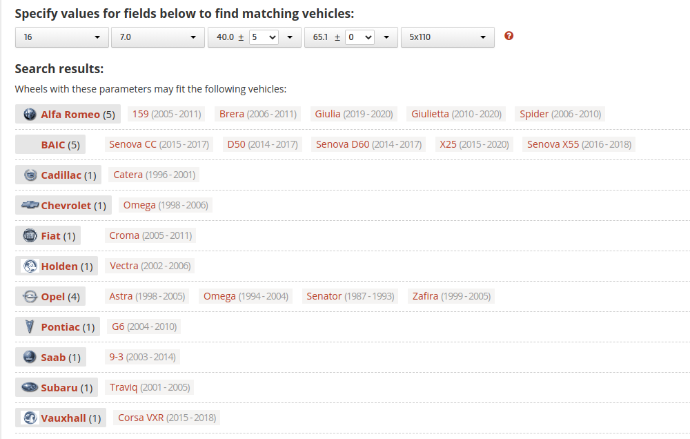The height and width of the screenshot is (439, 690).
Task: Expand the bolt pattern 5x110 dropdown
Action: point(448,37)
